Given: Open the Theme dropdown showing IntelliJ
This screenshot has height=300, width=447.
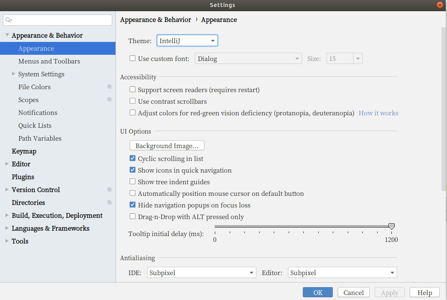Looking at the screenshot, I should [x=187, y=41].
